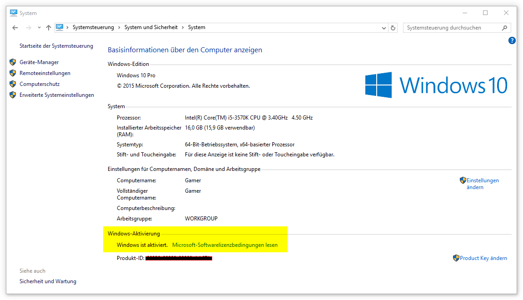Minimize the System window
The height and width of the screenshot is (300, 523).
tap(465, 13)
